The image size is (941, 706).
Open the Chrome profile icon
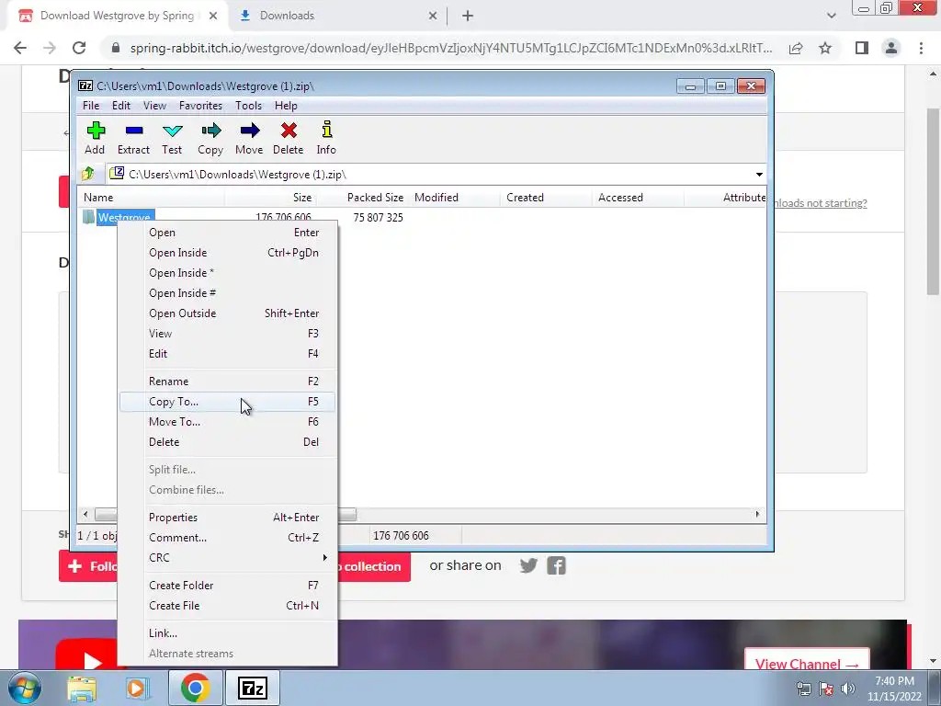[x=891, y=48]
